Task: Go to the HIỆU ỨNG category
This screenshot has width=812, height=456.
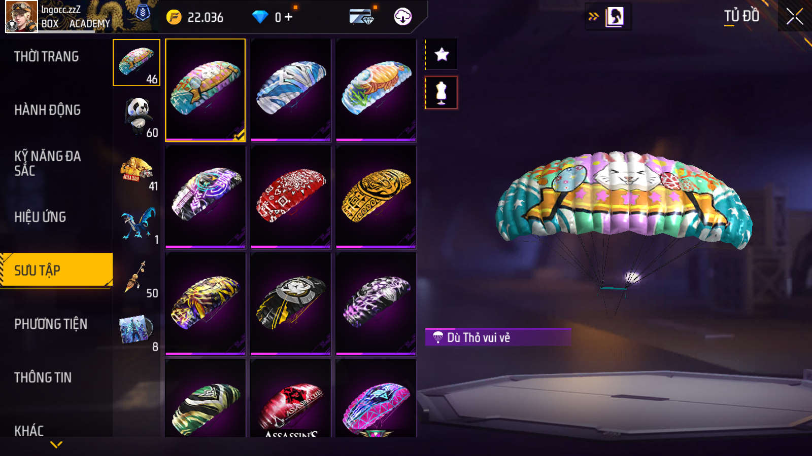Action: tap(40, 217)
